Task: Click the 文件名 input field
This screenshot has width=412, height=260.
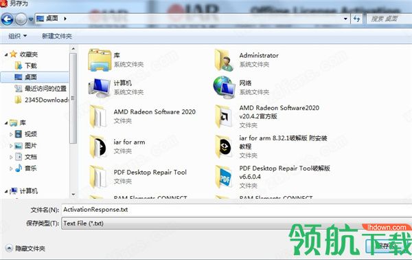Action: point(236,210)
